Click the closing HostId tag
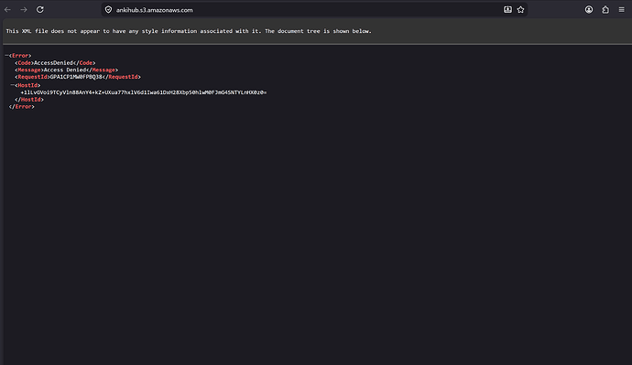 click(29, 100)
